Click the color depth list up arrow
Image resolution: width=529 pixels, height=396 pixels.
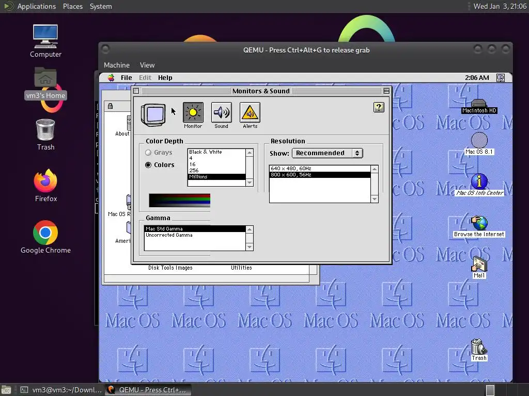coord(250,153)
